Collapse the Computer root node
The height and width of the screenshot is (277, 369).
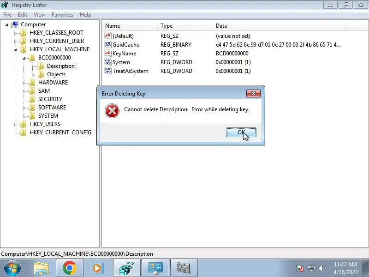(x=6, y=25)
